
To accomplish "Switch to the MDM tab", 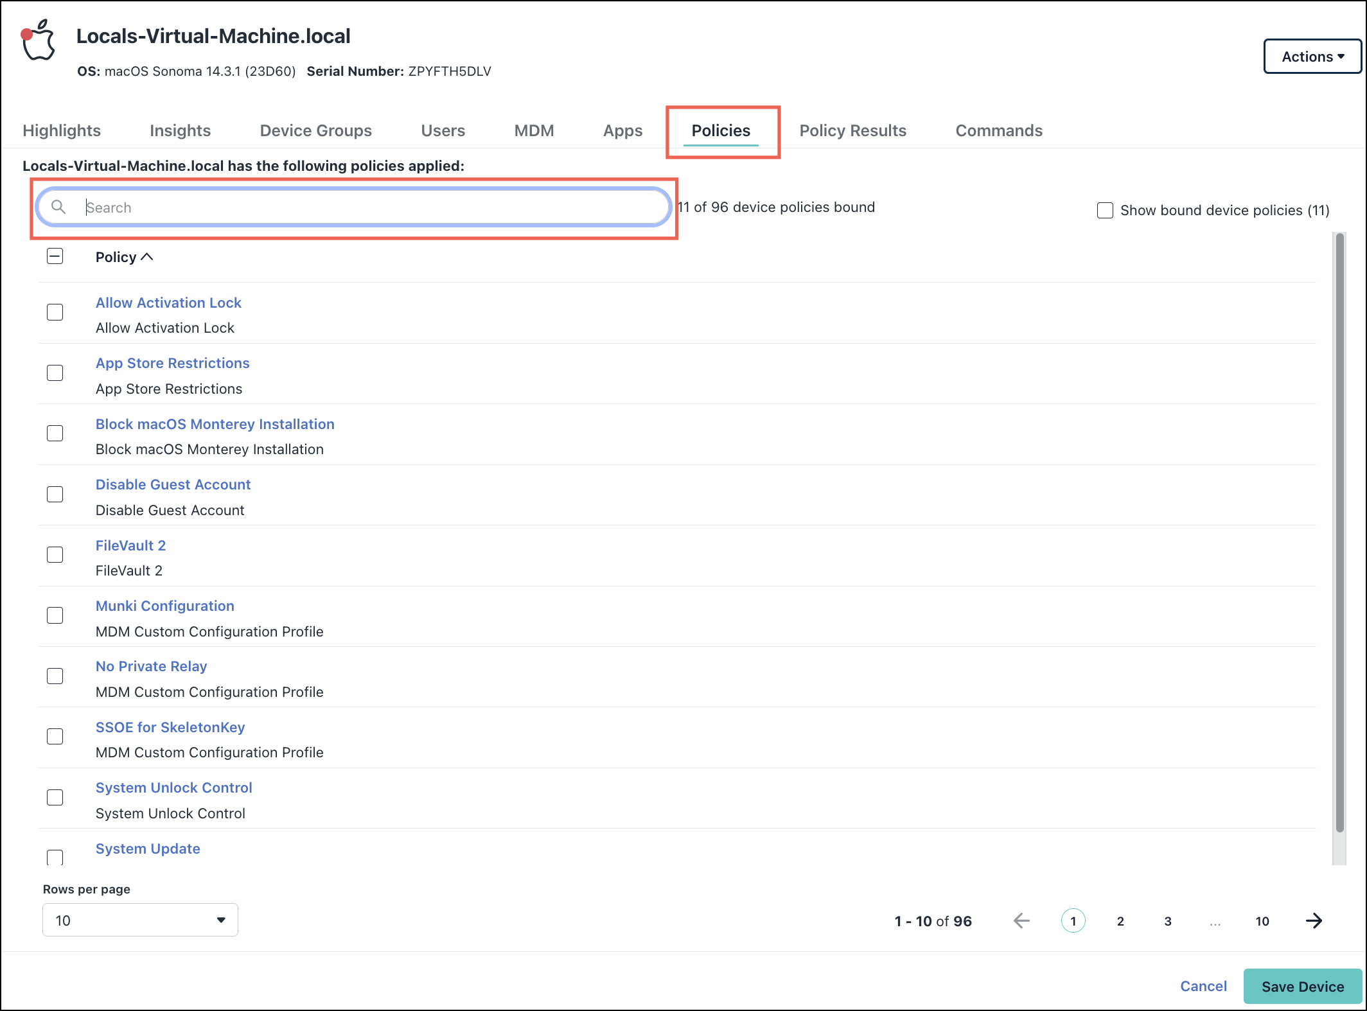I will pos(534,130).
